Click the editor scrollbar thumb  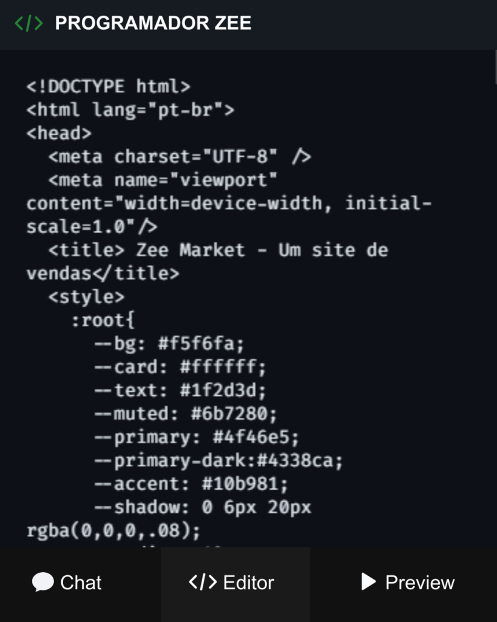[x=495, y=67]
